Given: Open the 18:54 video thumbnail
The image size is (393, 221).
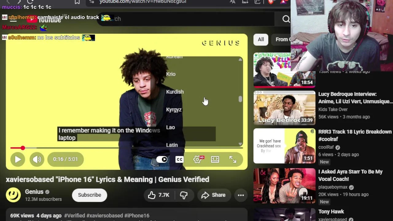Looking at the screenshot, I should pyautogui.click(x=284, y=70).
